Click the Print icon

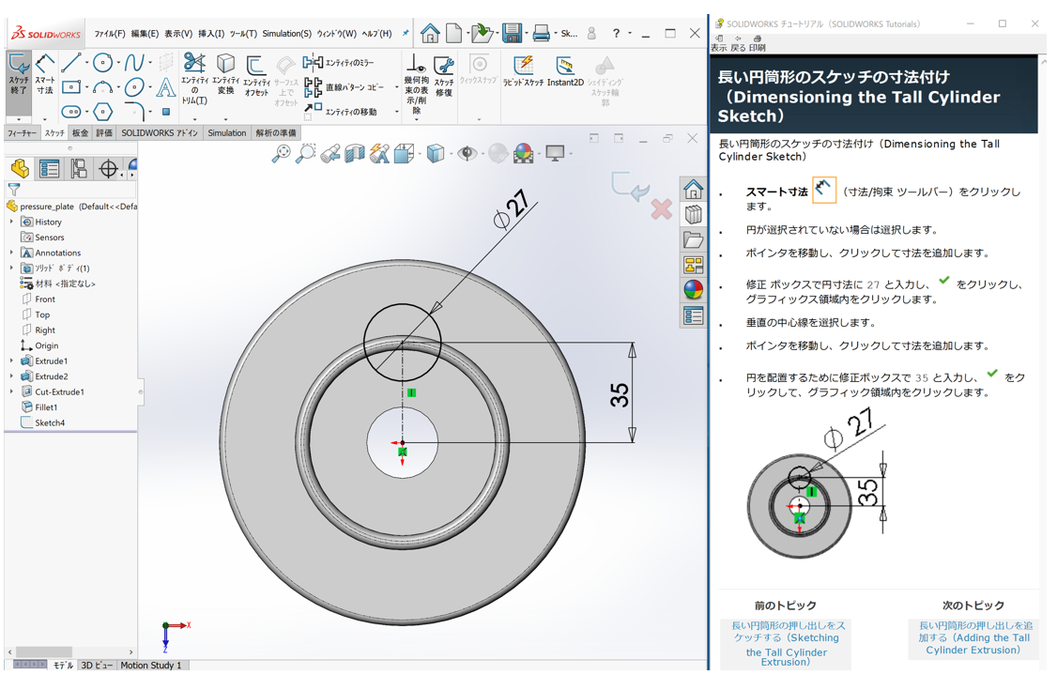[542, 32]
